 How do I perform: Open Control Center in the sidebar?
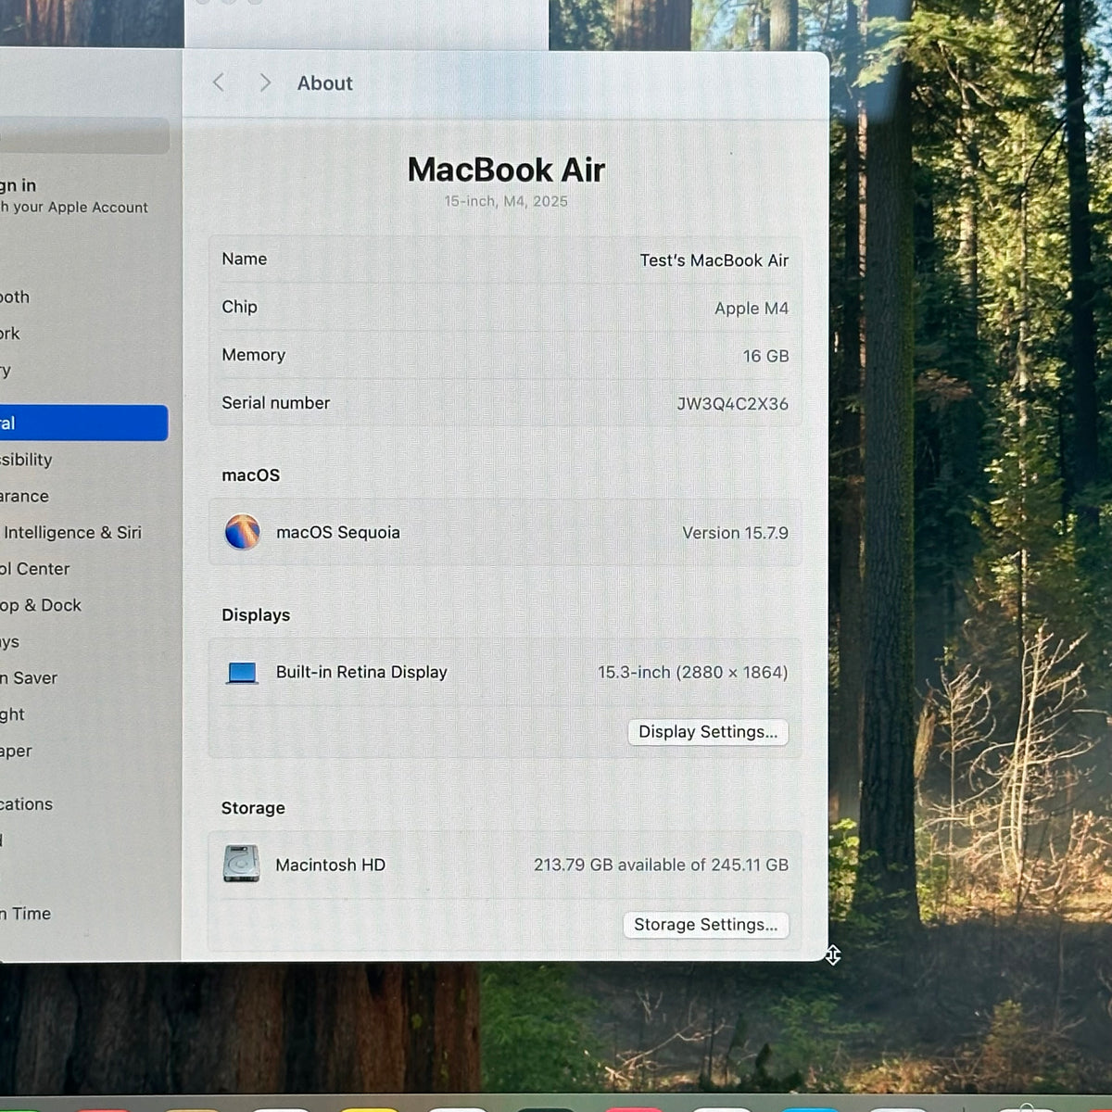click(x=35, y=569)
